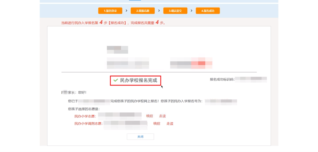Open step 3.确认提交
This screenshot has height=152, width=318.
(x=175, y=11)
